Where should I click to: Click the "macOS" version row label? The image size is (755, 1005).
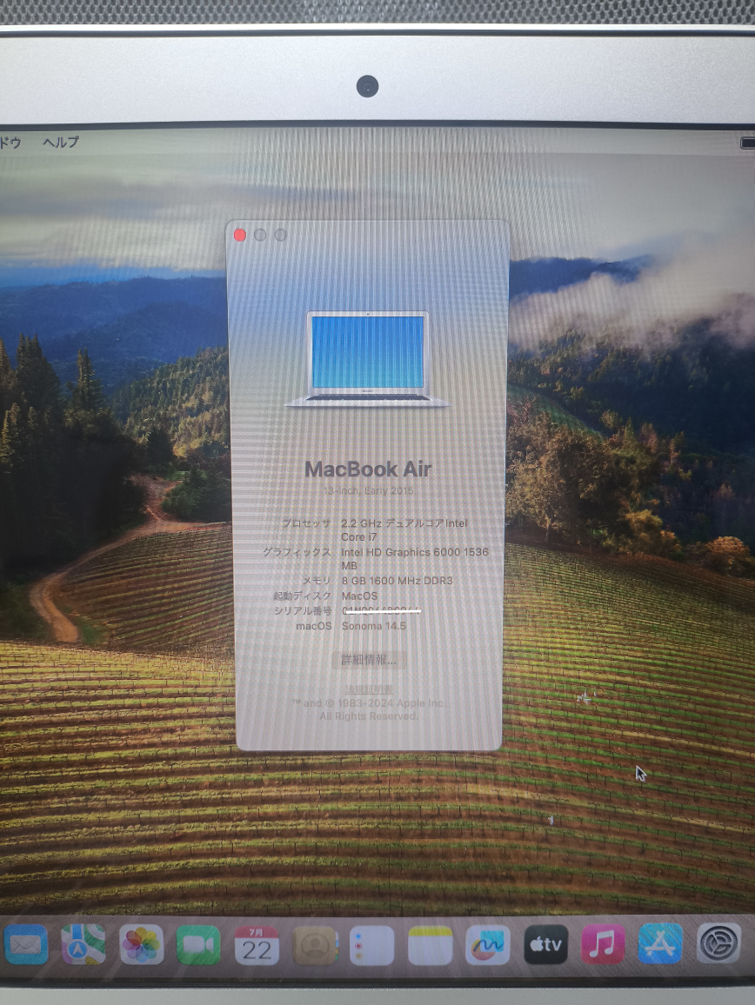pyautogui.click(x=314, y=626)
